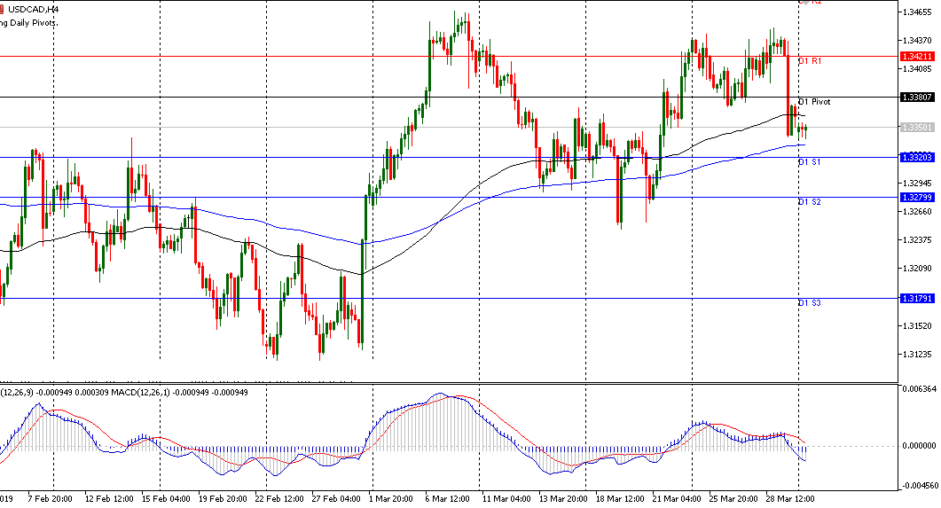
Task: Select the D1 S2 support label
Action: [809, 202]
